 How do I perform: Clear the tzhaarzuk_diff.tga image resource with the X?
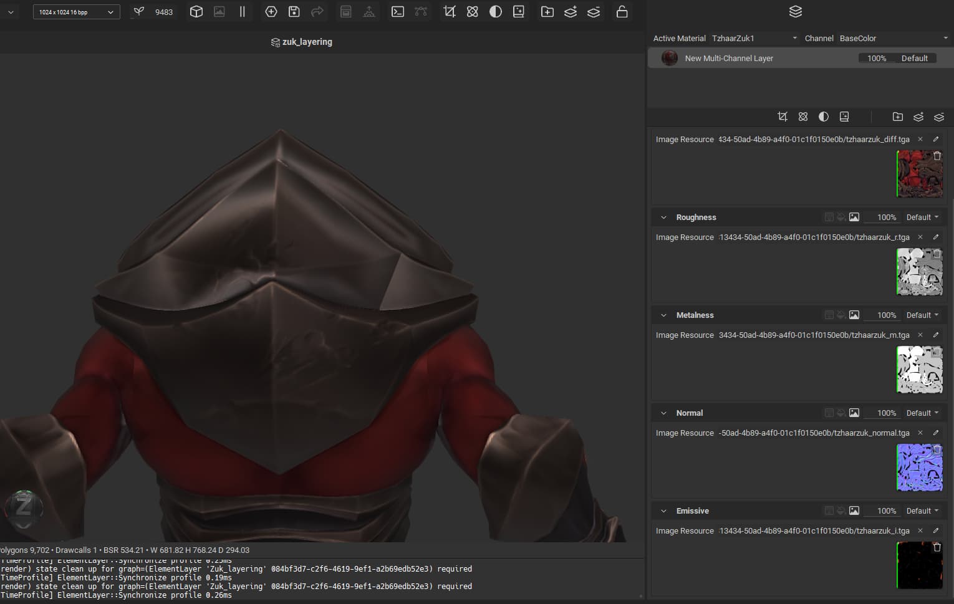[x=920, y=139]
